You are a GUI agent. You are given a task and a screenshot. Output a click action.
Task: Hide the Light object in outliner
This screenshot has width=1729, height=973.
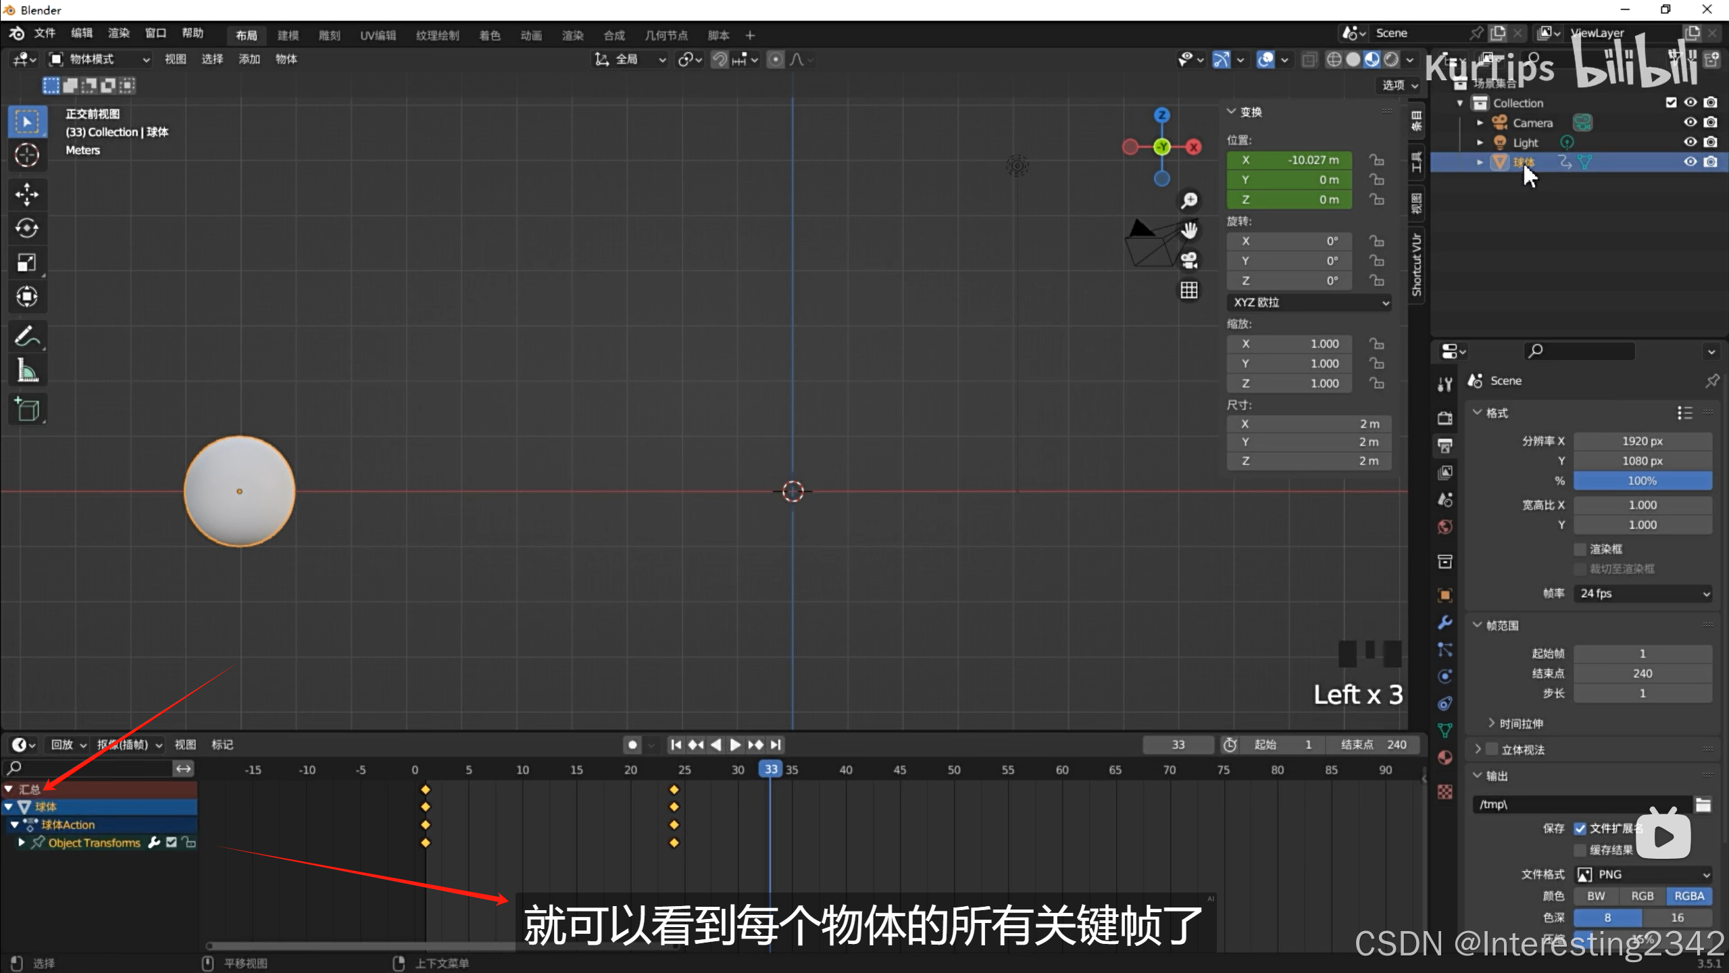click(1690, 142)
